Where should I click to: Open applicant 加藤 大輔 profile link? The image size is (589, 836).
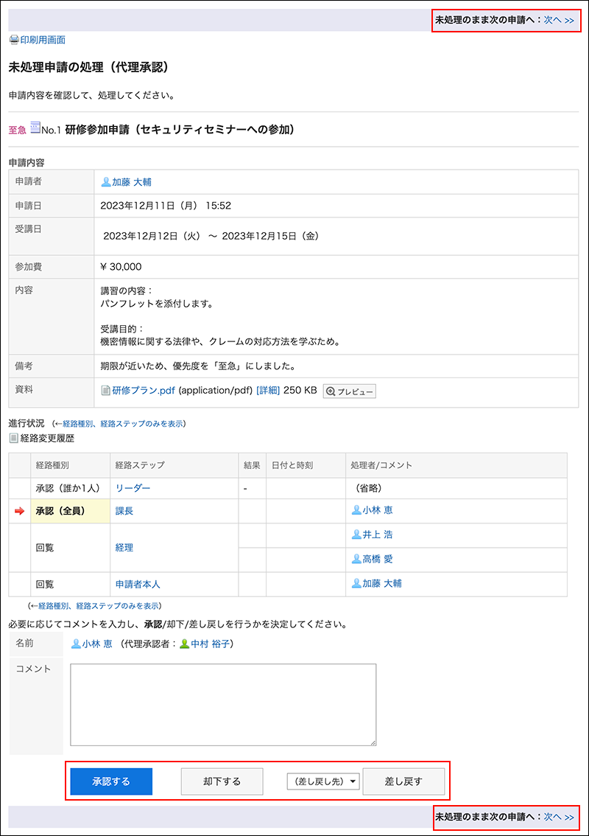click(132, 182)
